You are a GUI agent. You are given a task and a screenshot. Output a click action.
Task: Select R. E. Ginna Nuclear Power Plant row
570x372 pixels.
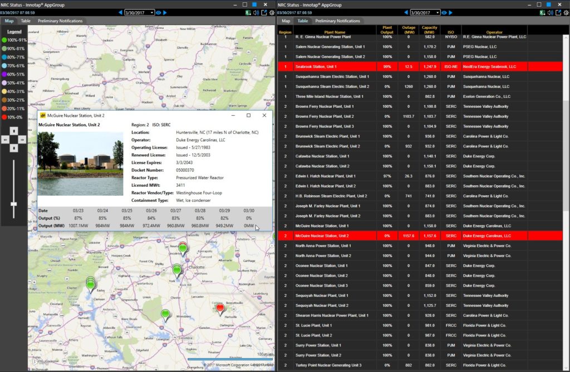[420, 37]
